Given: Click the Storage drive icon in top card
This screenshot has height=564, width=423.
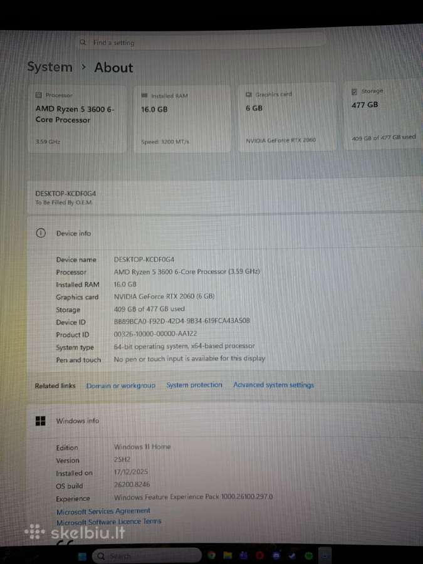Looking at the screenshot, I should pyautogui.click(x=354, y=91).
